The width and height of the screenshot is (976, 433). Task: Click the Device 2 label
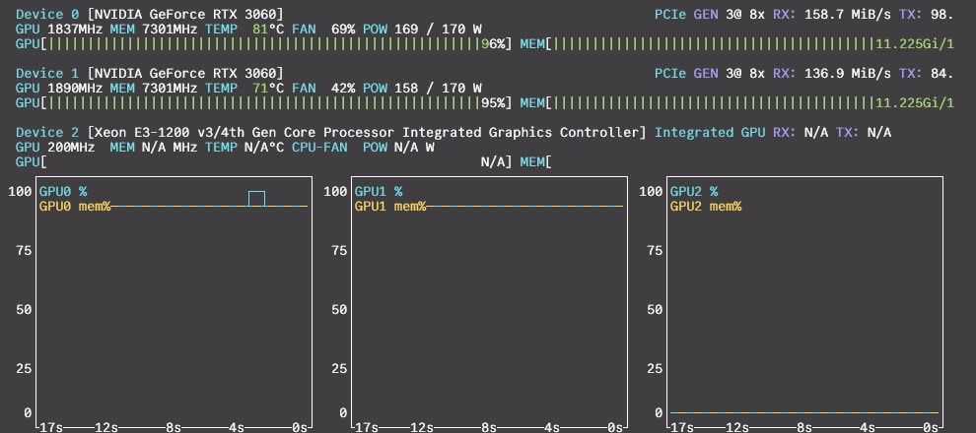47,132
